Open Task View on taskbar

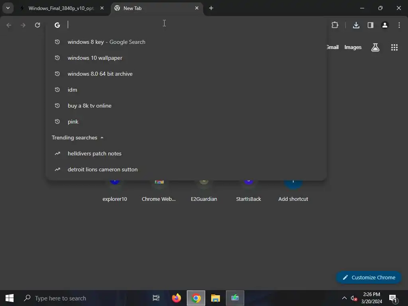[156, 298]
